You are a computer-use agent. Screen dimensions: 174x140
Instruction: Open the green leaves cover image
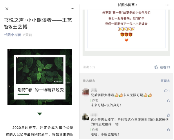pyautogui.click(x=40, y=77)
